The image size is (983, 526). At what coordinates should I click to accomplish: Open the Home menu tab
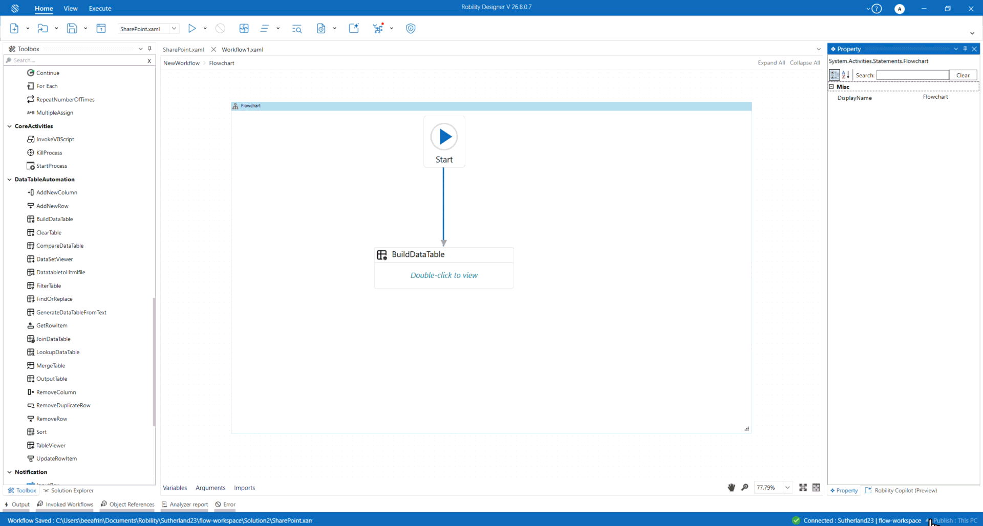point(44,8)
